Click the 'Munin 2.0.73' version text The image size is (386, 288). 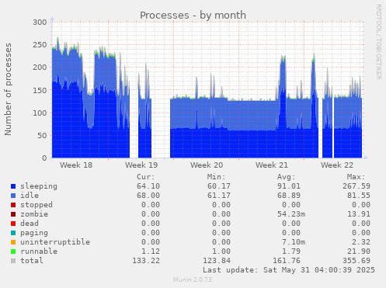193,279
